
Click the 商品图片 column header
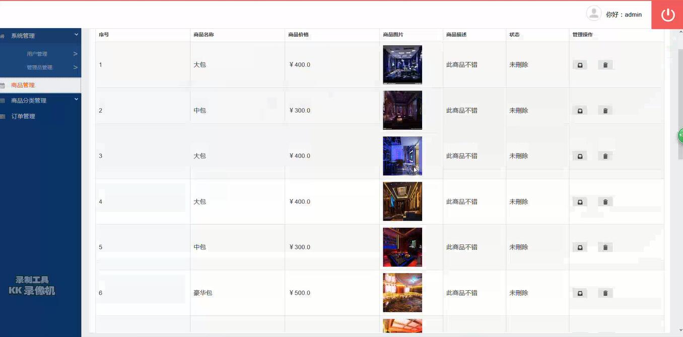(393, 35)
